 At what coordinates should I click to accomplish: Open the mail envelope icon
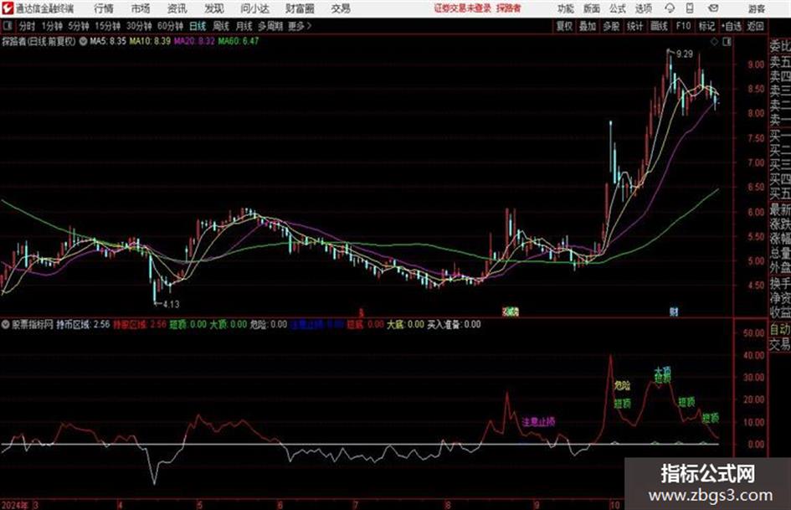pos(713,8)
